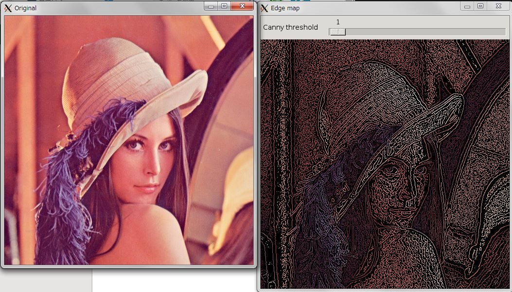Image resolution: width=512 pixels, height=292 pixels.
Task: Click the Canny threshold slider handle
Action: point(337,32)
